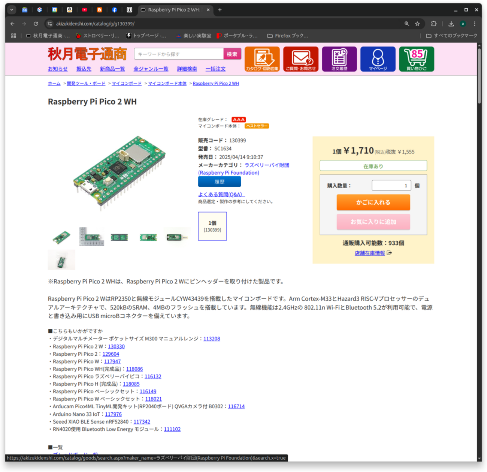
Task: Reload the page
Action: [x=36, y=24]
